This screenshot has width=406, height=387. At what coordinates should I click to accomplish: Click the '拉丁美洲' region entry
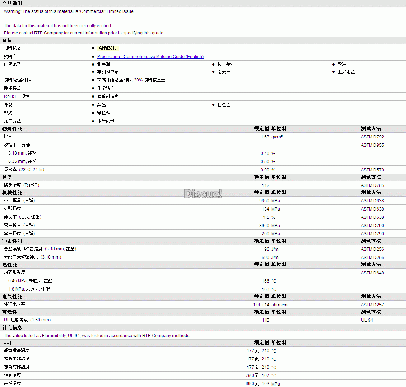[226, 65]
